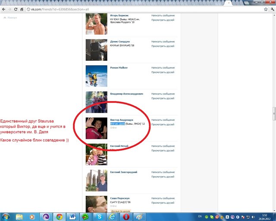The width and height of the screenshot is (276, 221).
Task: Open the Игорь Борисик profile name link
Action: [x=119, y=16]
